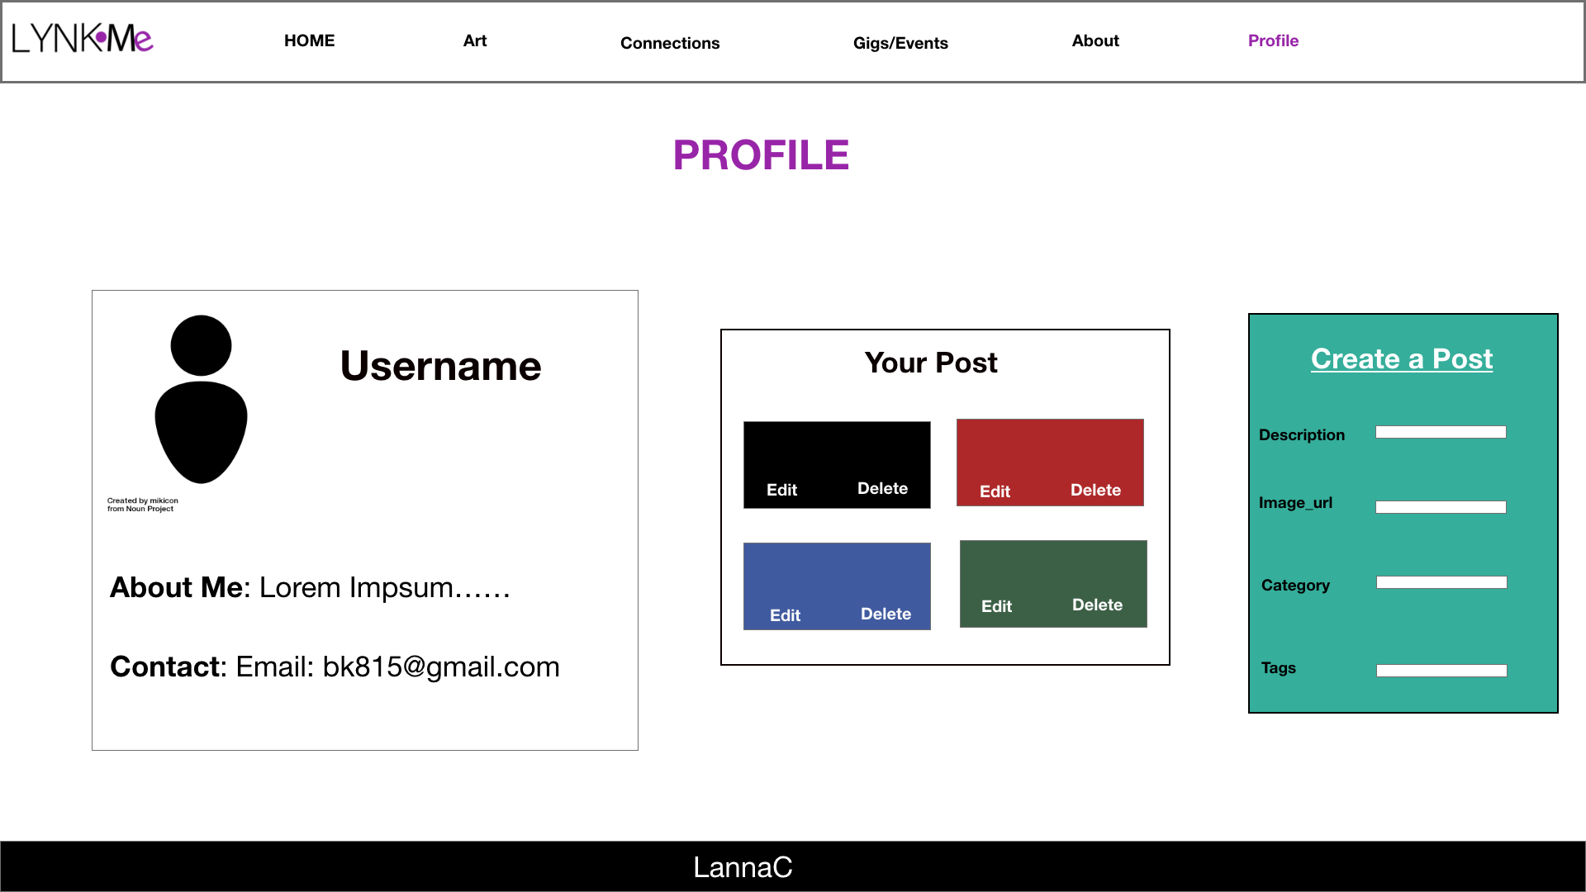
Task: Open the Connections page
Action: [x=670, y=43]
